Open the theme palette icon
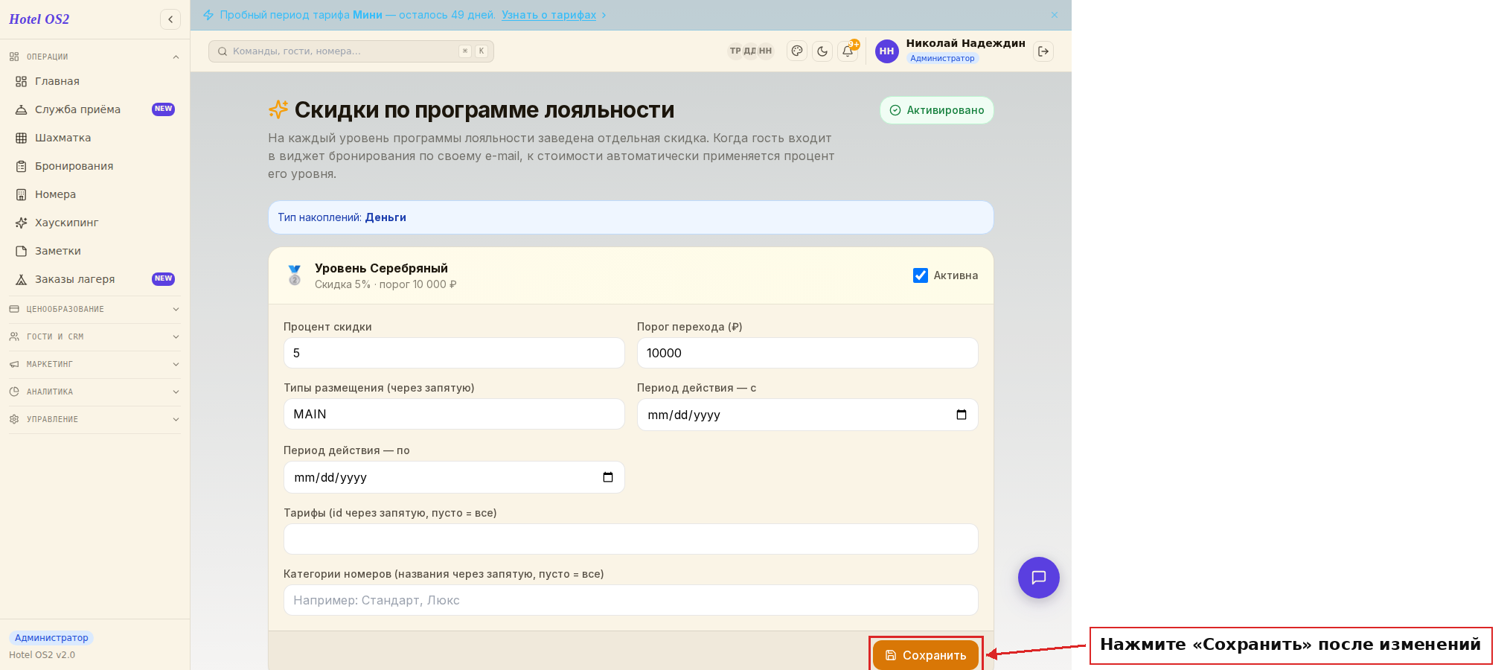1510x670 pixels. click(797, 51)
